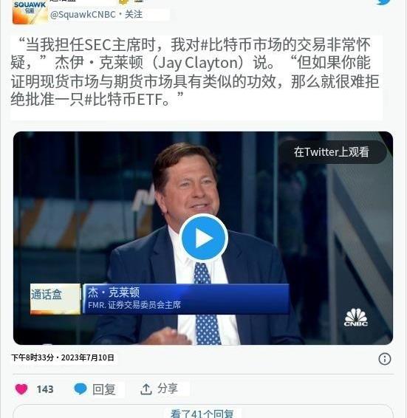Click 在Twitter上观看 button
The image size is (407, 418).
click(332, 152)
